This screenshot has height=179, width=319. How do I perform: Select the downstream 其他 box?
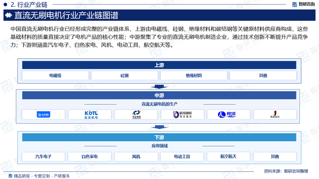[275, 156]
